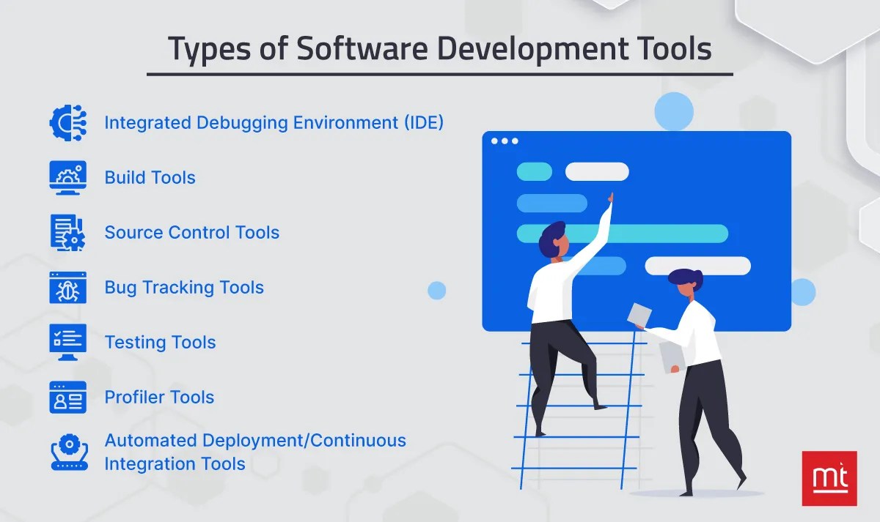Screen dimensions: 880x522
Task: Click the gear-circuit icon beside Integrated Debugging Environment
Action: click(x=67, y=122)
